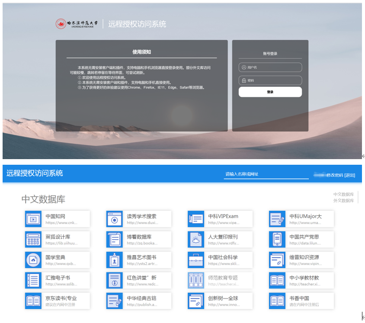Image resolution: width=365 pixels, height=323 pixels.
Task: Open the 维普知识资源 link text
Action: coord(304,257)
